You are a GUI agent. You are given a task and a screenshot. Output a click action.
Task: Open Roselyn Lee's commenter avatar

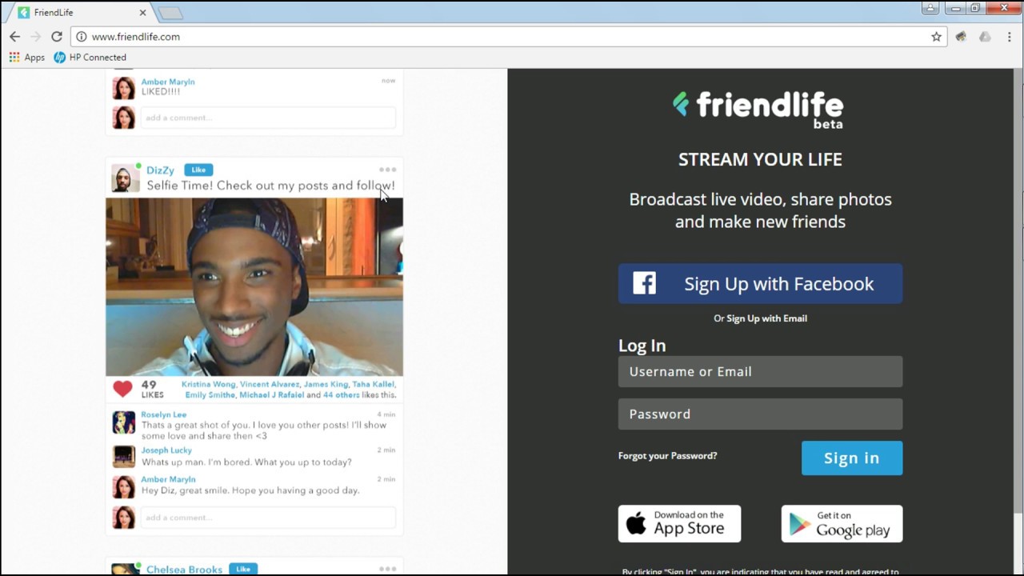point(124,422)
